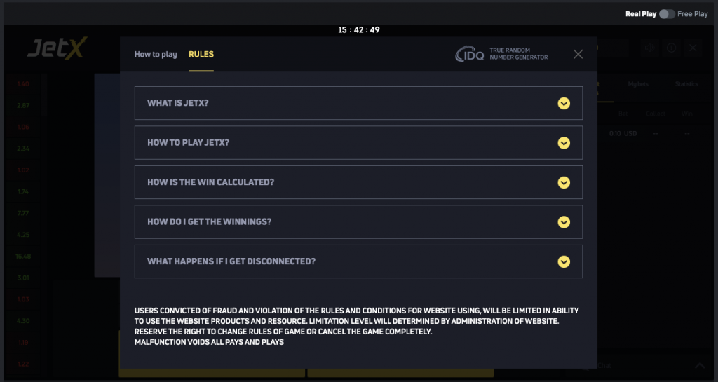The height and width of the screenshot is (382, 718).
Task: Click the IDQ True Random Number Generator logo
Action: click(501, 54)
